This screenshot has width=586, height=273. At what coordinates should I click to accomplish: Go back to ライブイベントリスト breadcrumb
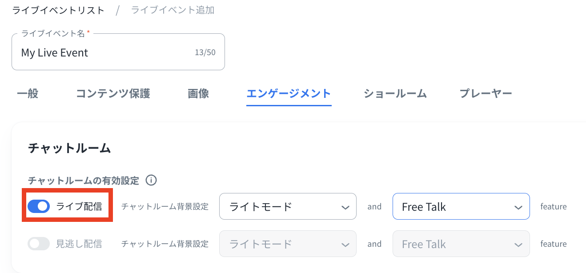58,10
